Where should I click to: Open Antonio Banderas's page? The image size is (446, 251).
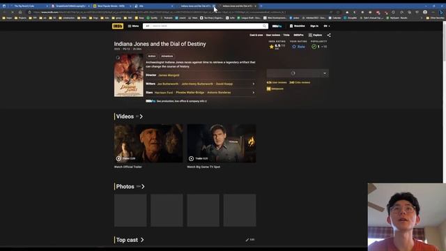(219, 93)
